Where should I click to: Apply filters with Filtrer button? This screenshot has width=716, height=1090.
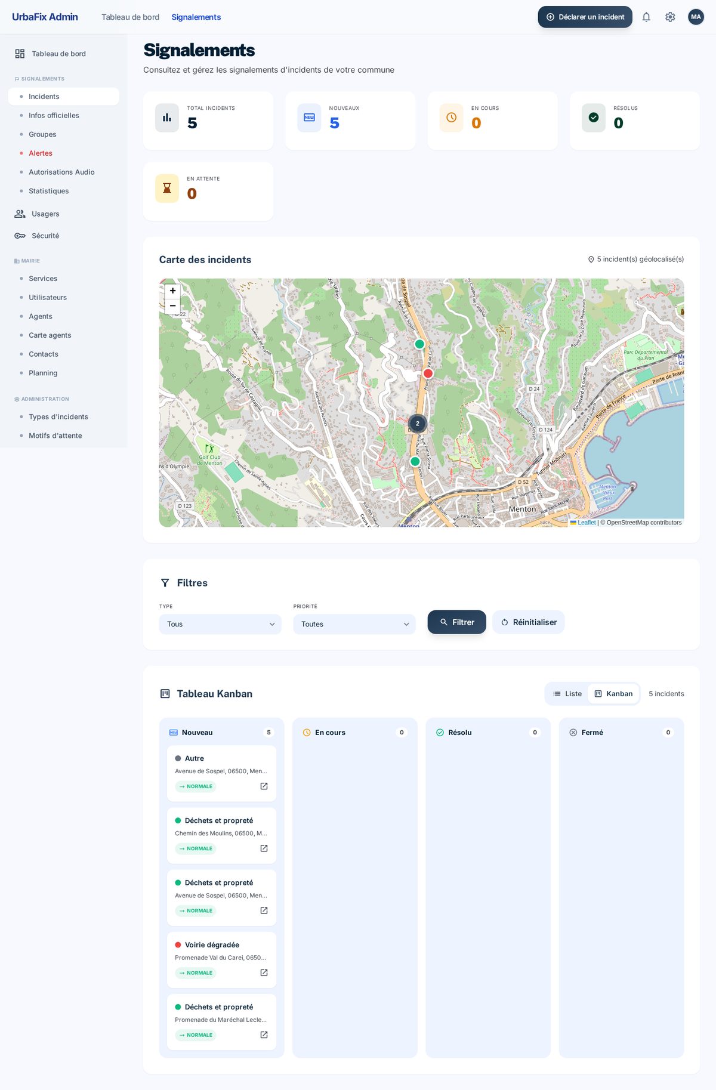click(457, 622)
